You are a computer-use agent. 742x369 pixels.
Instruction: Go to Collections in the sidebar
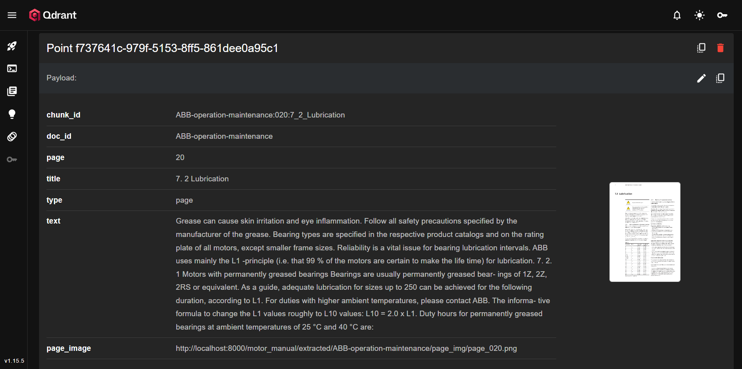click(x=12, y=91)
